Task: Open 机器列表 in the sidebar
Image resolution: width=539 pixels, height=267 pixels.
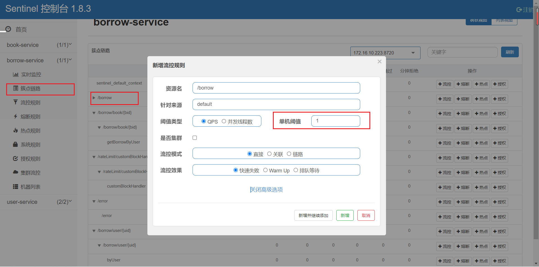Action: tap(30, 187)
